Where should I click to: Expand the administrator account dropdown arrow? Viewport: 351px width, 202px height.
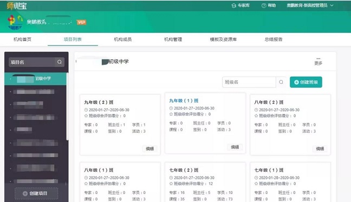[x=331, y=5]
